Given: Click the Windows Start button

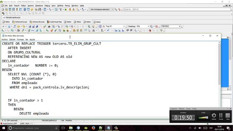Looking at the screenshot, I should click(3, 128).
